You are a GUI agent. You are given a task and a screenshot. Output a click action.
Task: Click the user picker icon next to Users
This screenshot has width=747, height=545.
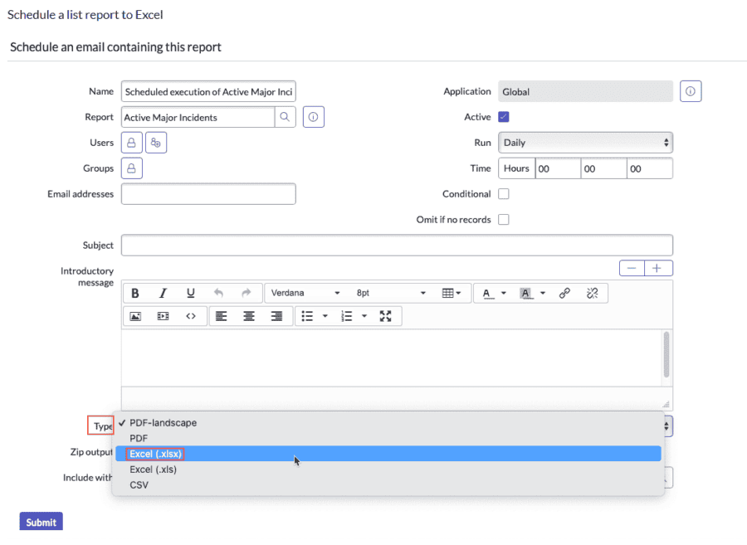coord(155,143)
